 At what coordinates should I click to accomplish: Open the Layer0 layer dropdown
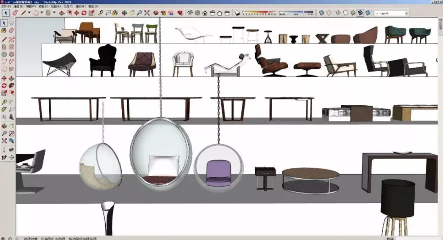(391, 13)
